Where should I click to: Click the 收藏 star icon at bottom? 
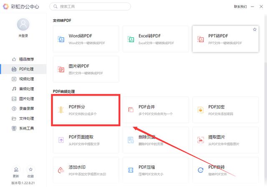[30, 170]
